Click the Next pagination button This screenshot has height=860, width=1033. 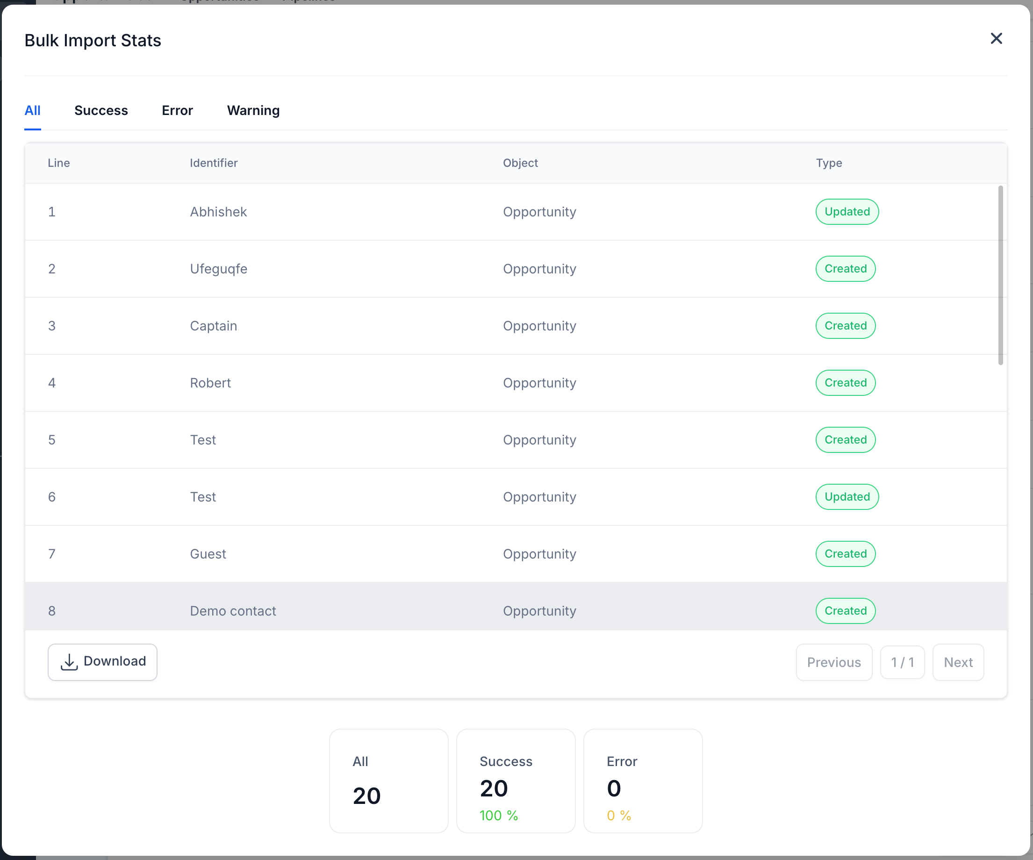[x=958, y=662]
